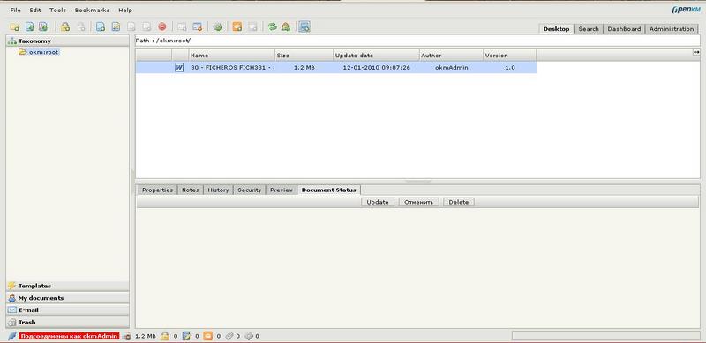Screen dimensions: 706x343
Task: Click the green arrows Refresh icon
Action: tap(272, 27)
